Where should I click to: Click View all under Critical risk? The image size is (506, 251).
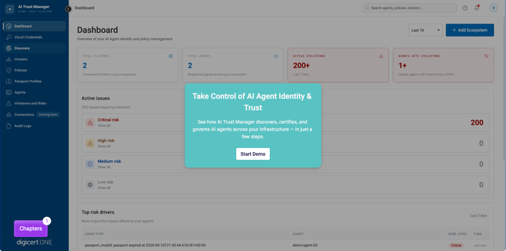(x=104, y=125)
